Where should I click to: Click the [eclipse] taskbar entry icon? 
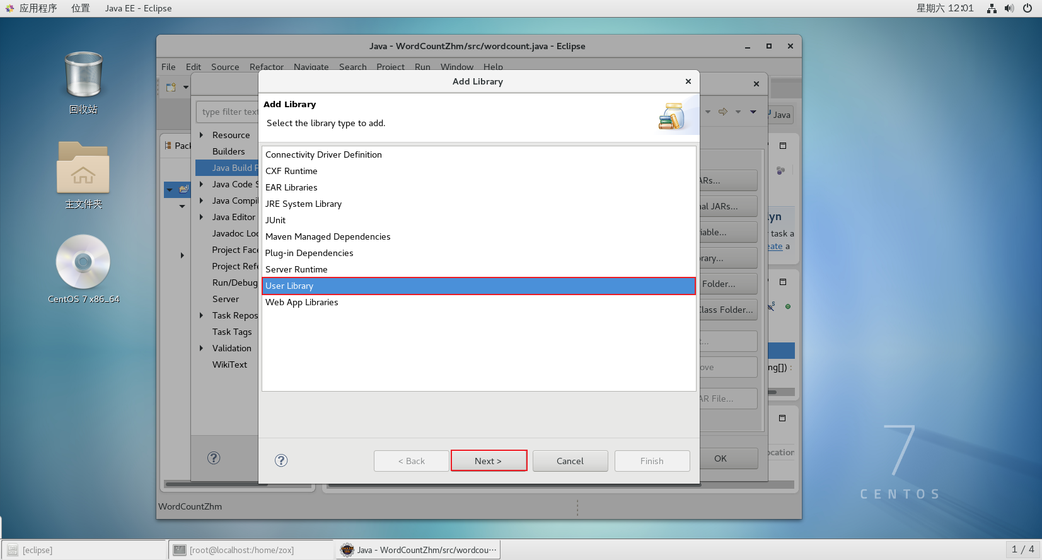(12, 550)
